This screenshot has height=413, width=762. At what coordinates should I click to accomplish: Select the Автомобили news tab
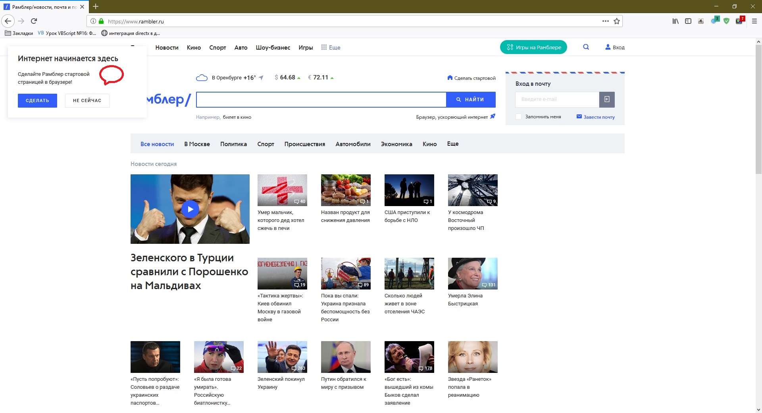[x=353, y=144]
